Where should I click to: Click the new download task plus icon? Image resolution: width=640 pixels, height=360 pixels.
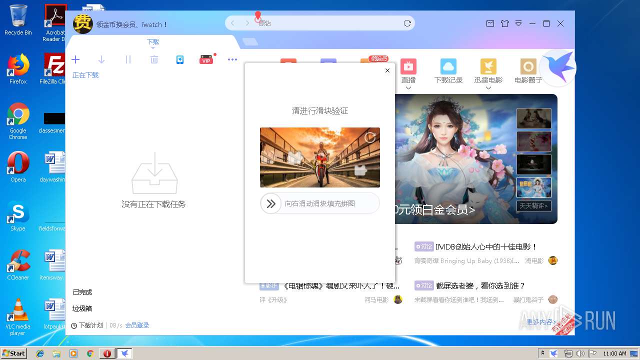(75, 60)
